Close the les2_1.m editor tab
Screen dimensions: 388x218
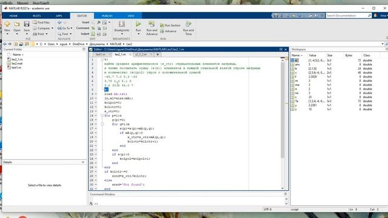[x=130, y=54]
